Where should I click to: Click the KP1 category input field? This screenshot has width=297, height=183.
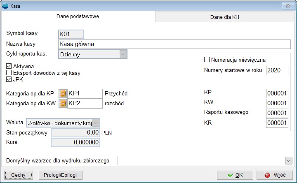click(85, 93)
